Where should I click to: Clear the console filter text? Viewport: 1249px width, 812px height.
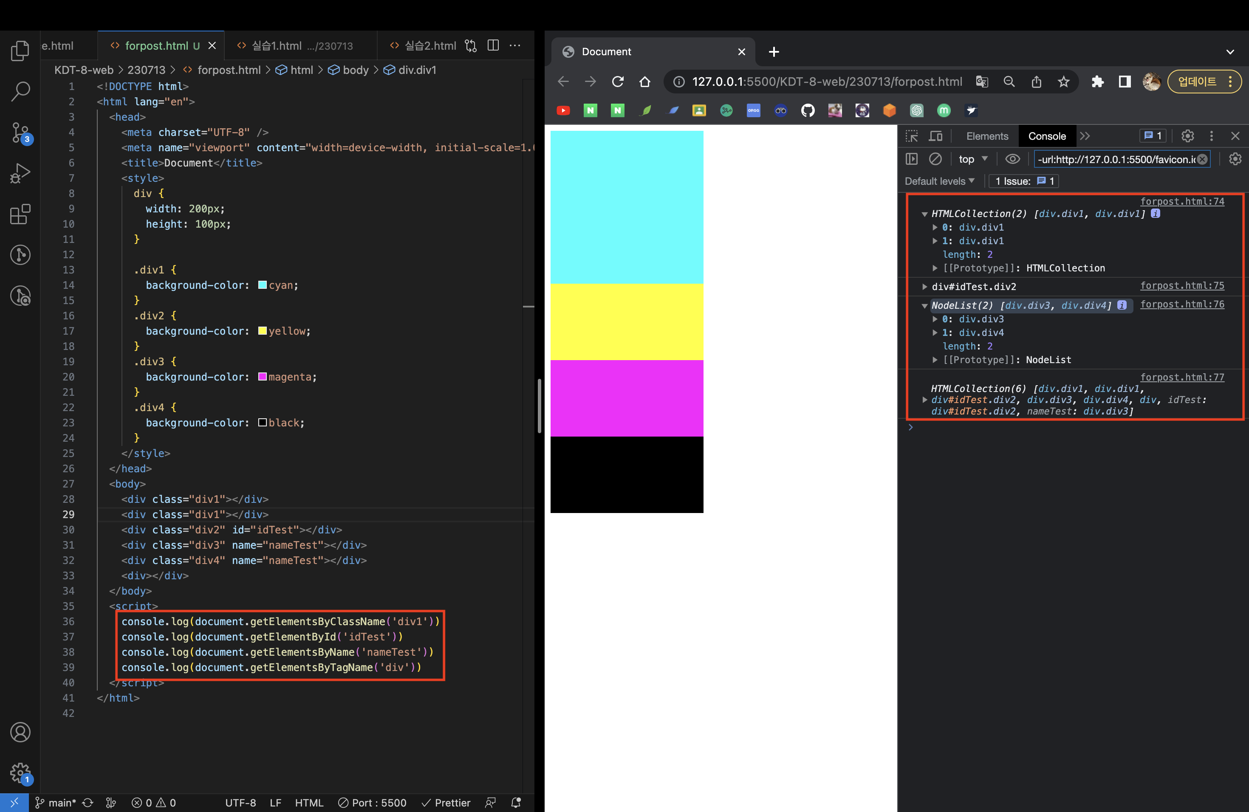pyautogui.click(x=1202, y=159)
